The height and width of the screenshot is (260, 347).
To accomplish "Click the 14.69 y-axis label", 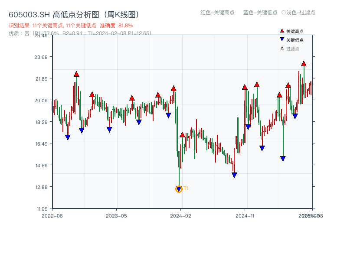I will (41, 166).
